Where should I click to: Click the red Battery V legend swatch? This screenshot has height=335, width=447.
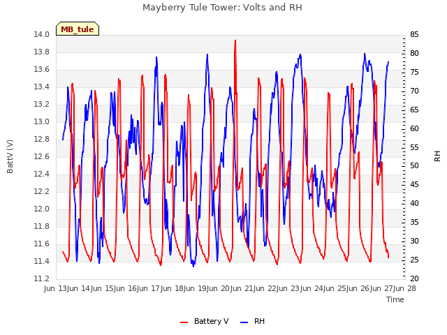[x=184, y=322]
